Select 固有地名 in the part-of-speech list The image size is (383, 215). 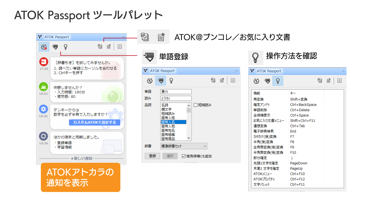pos(168,130)
